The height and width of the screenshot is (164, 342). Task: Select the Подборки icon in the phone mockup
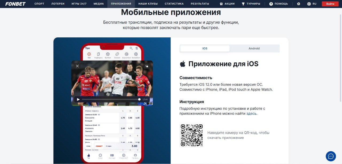[98, 55]
